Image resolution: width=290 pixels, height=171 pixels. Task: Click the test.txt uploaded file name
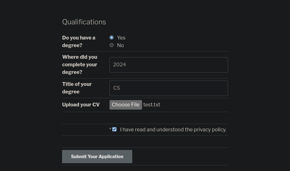[x=152, y=105]
